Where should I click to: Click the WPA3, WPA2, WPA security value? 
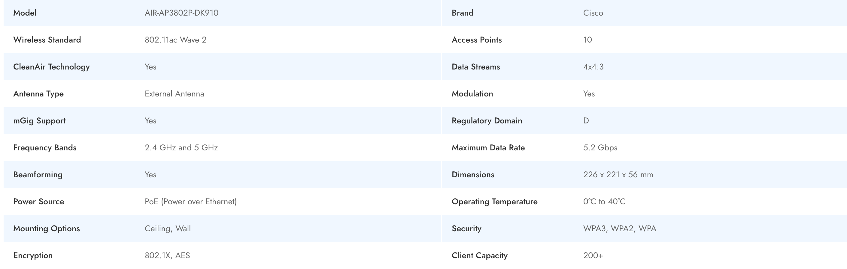(619, 228)
